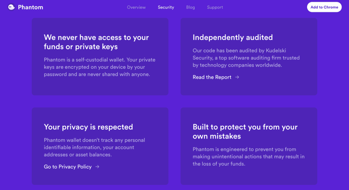Open the Support nav link

click(215, 7)
